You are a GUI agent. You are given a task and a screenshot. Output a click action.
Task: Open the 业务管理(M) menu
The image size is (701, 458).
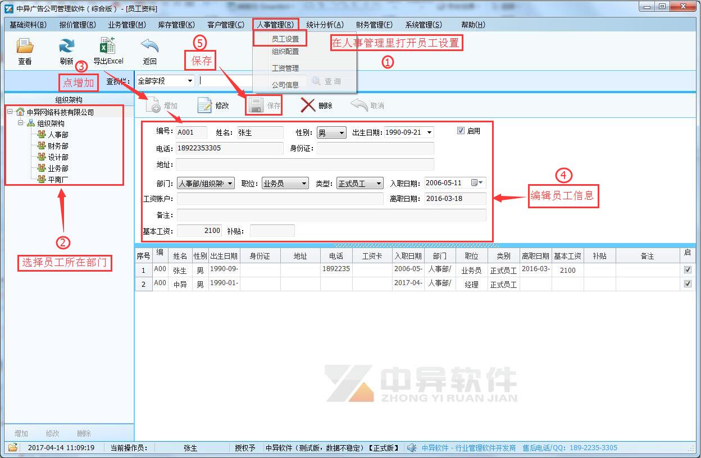pos(127,25)
